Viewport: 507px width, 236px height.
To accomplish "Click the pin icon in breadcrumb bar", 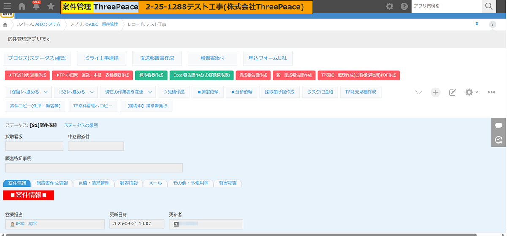I will click(x=477, y=24).
